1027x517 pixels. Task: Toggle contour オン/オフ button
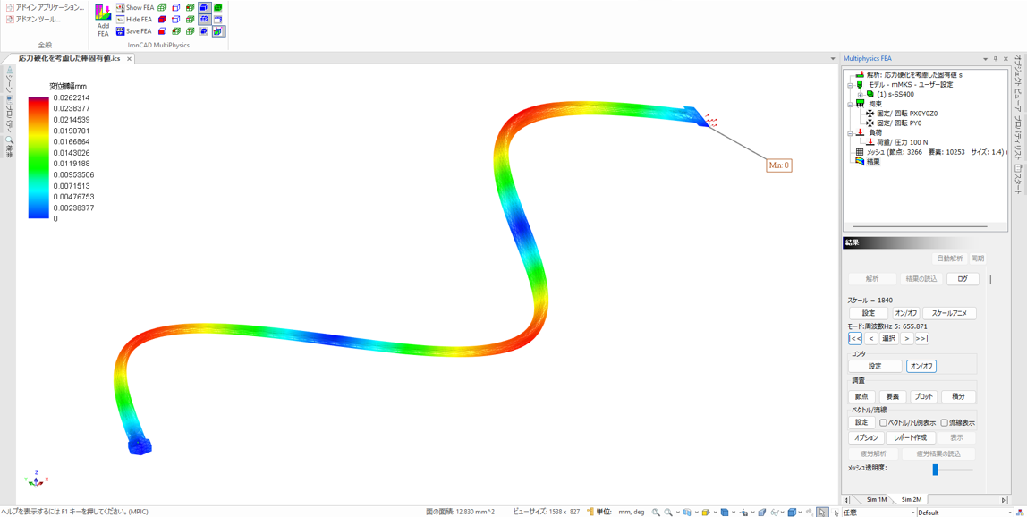click(921, 366)
